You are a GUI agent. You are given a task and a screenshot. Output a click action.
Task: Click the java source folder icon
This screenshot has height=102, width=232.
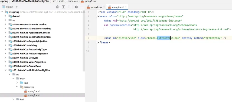pyautogui.click(x=22, y=83)
